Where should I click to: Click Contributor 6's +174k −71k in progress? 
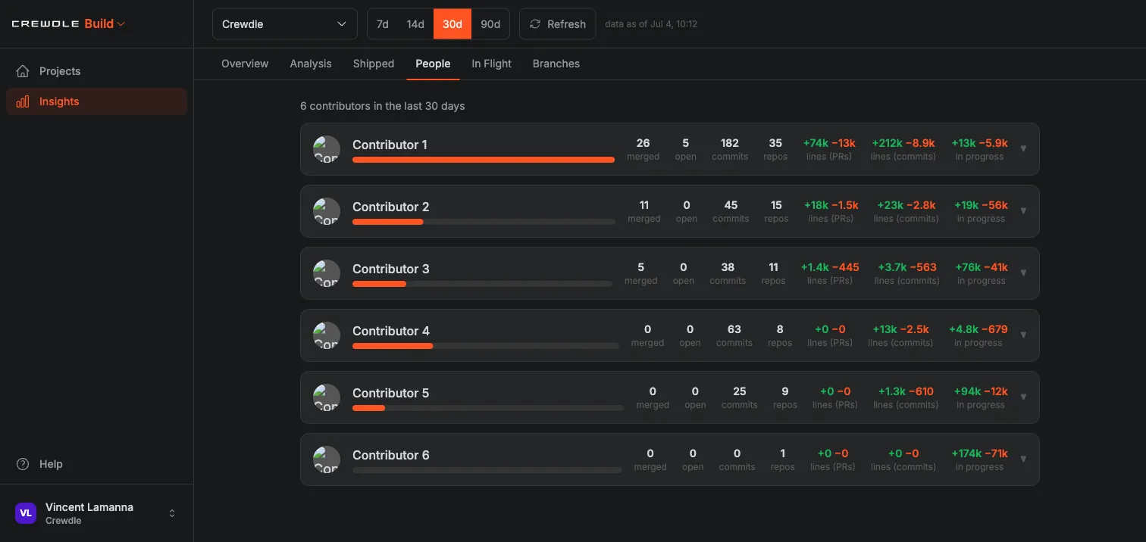(980, 453)
